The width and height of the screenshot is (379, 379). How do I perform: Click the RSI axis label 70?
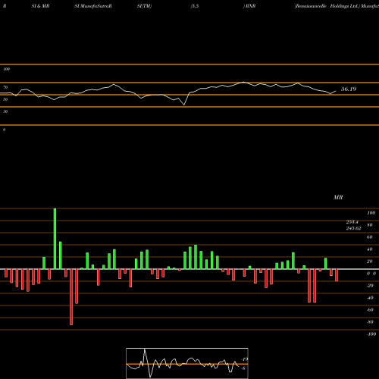[x=5, y=87]
